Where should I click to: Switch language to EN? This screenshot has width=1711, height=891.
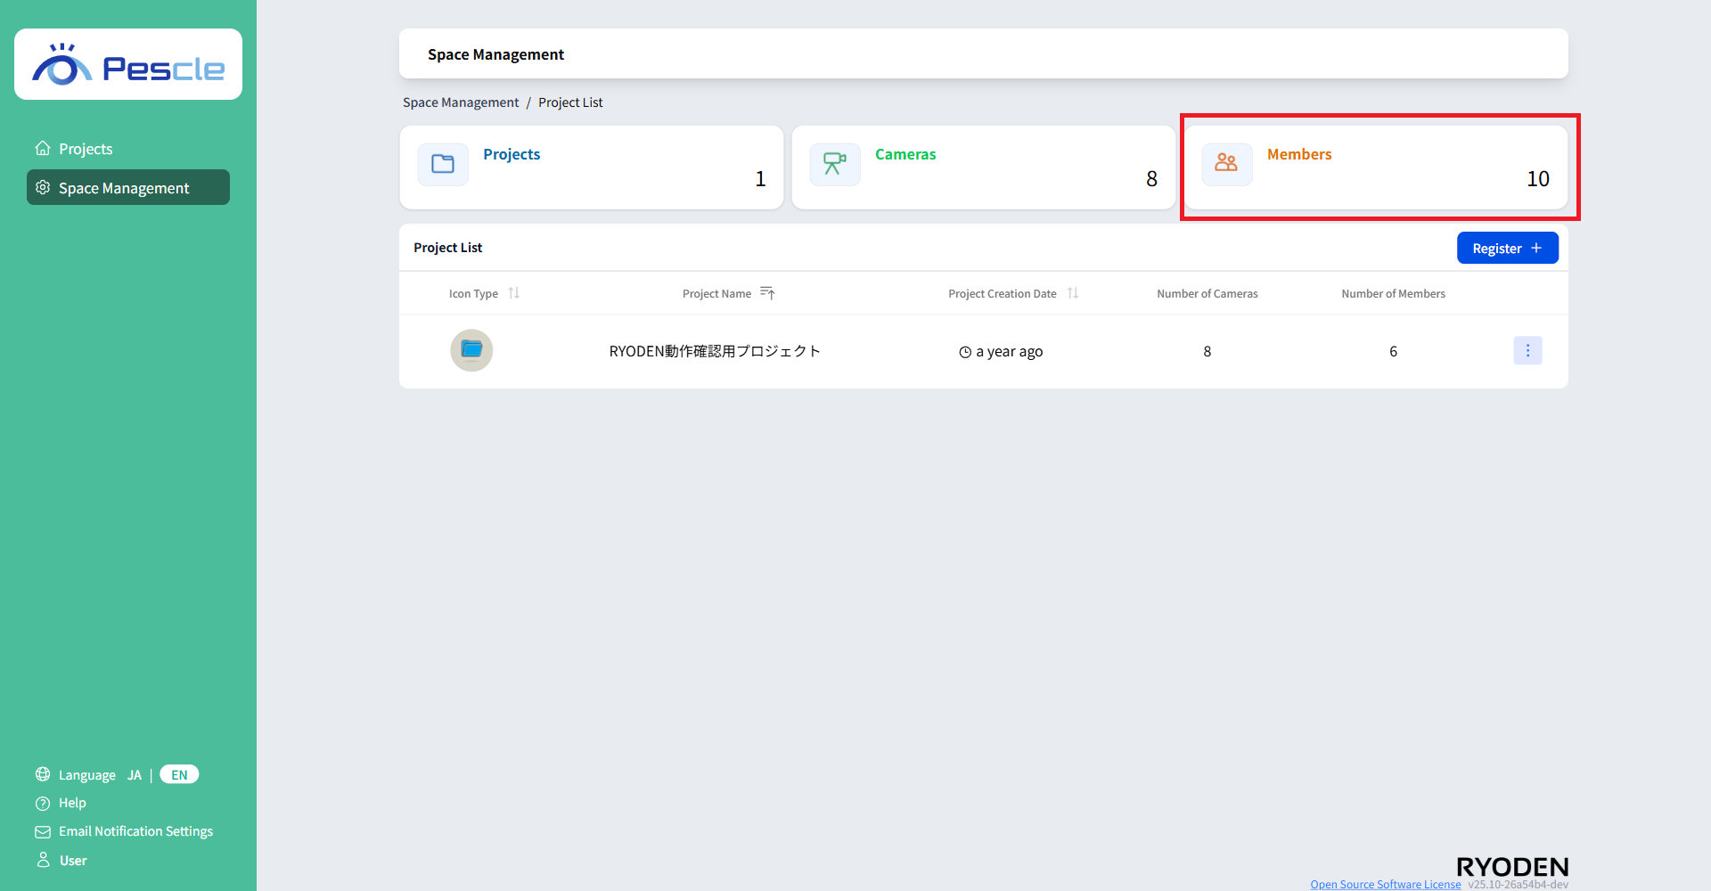point(179,775)
